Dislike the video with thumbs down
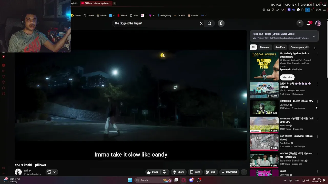 pyautogui.click(x=165, y=172)
